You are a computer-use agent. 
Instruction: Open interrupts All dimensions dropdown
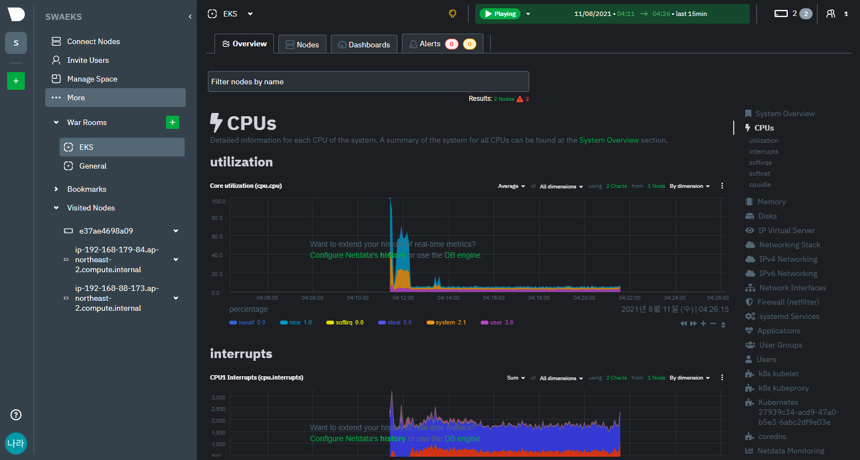[x=561, y=378]
